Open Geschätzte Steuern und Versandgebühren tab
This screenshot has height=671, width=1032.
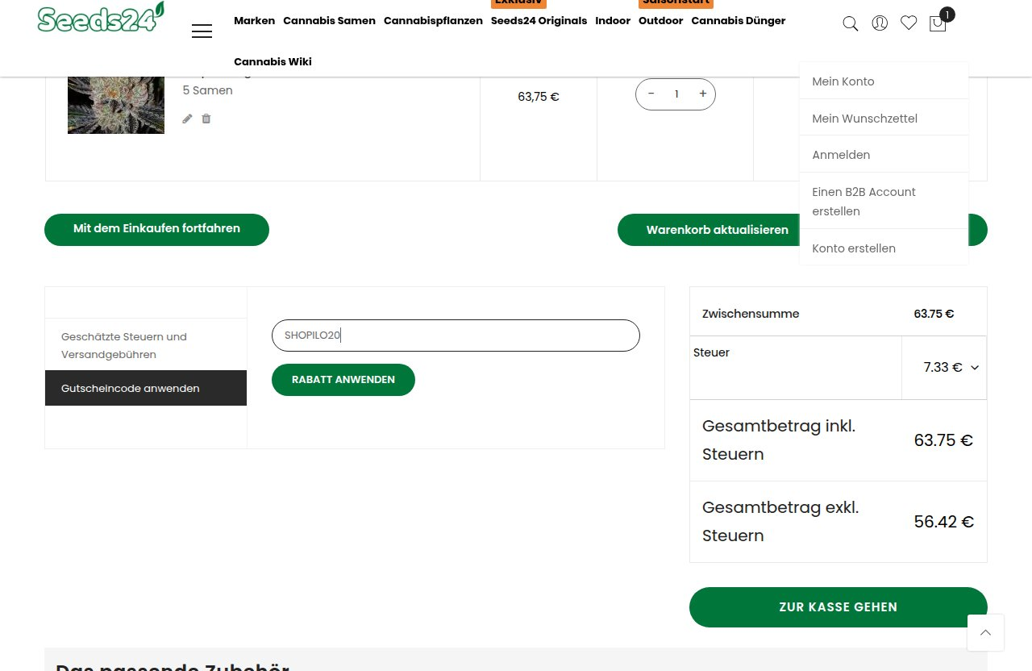[146, 345]
